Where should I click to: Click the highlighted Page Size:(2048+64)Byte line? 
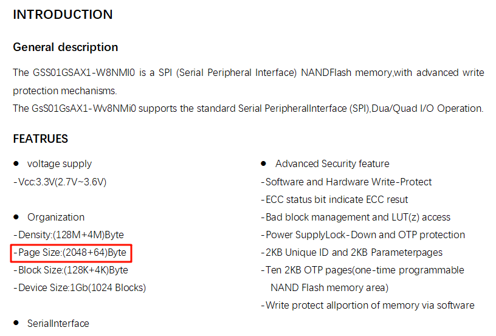pyautogui.click(x=70, y=253)
